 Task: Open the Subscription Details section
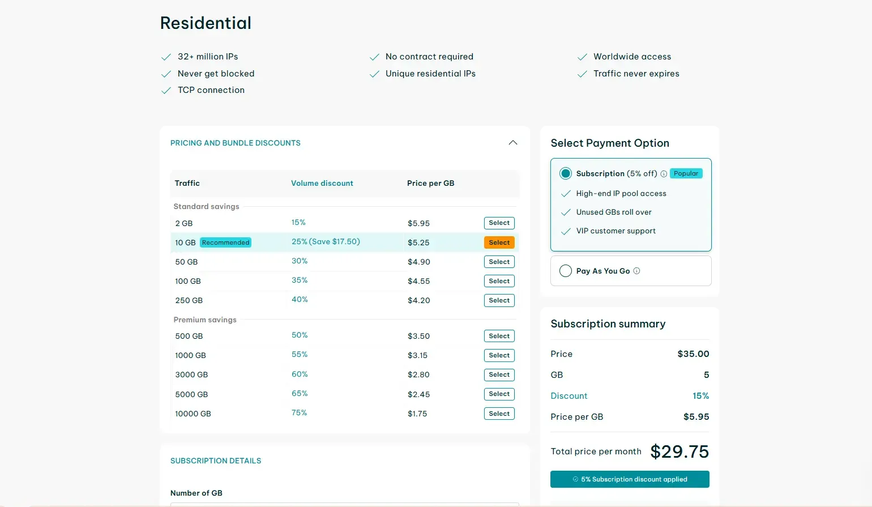(x=216, y=461)
